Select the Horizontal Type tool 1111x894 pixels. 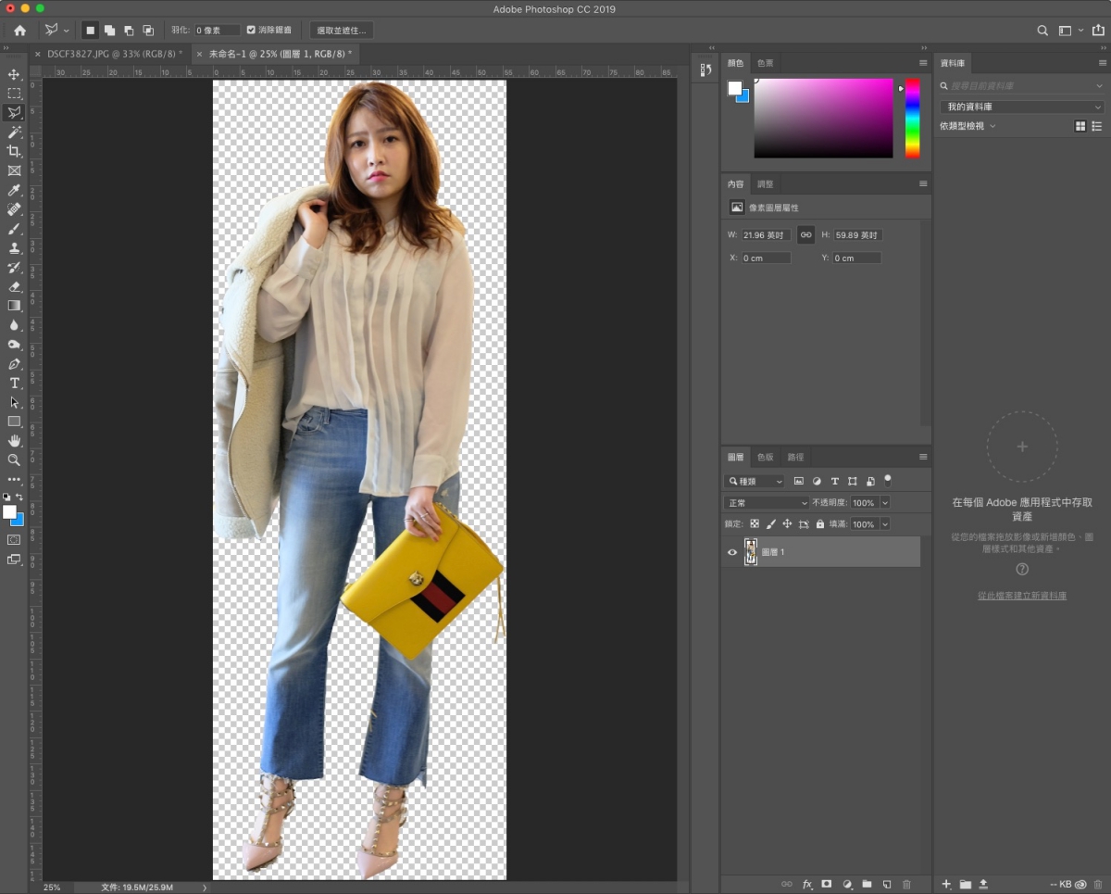coord(14,383)
